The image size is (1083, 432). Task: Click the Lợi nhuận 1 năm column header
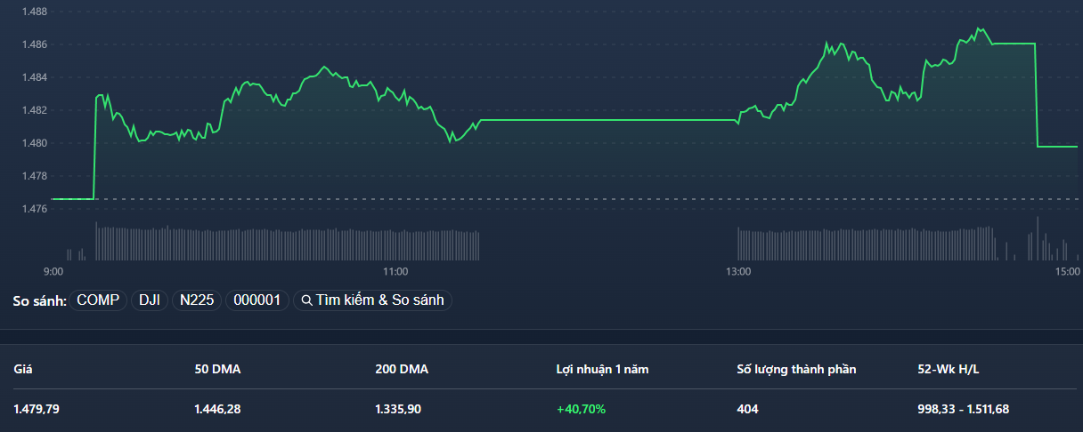pyautogui.click(x=602, y=369)
